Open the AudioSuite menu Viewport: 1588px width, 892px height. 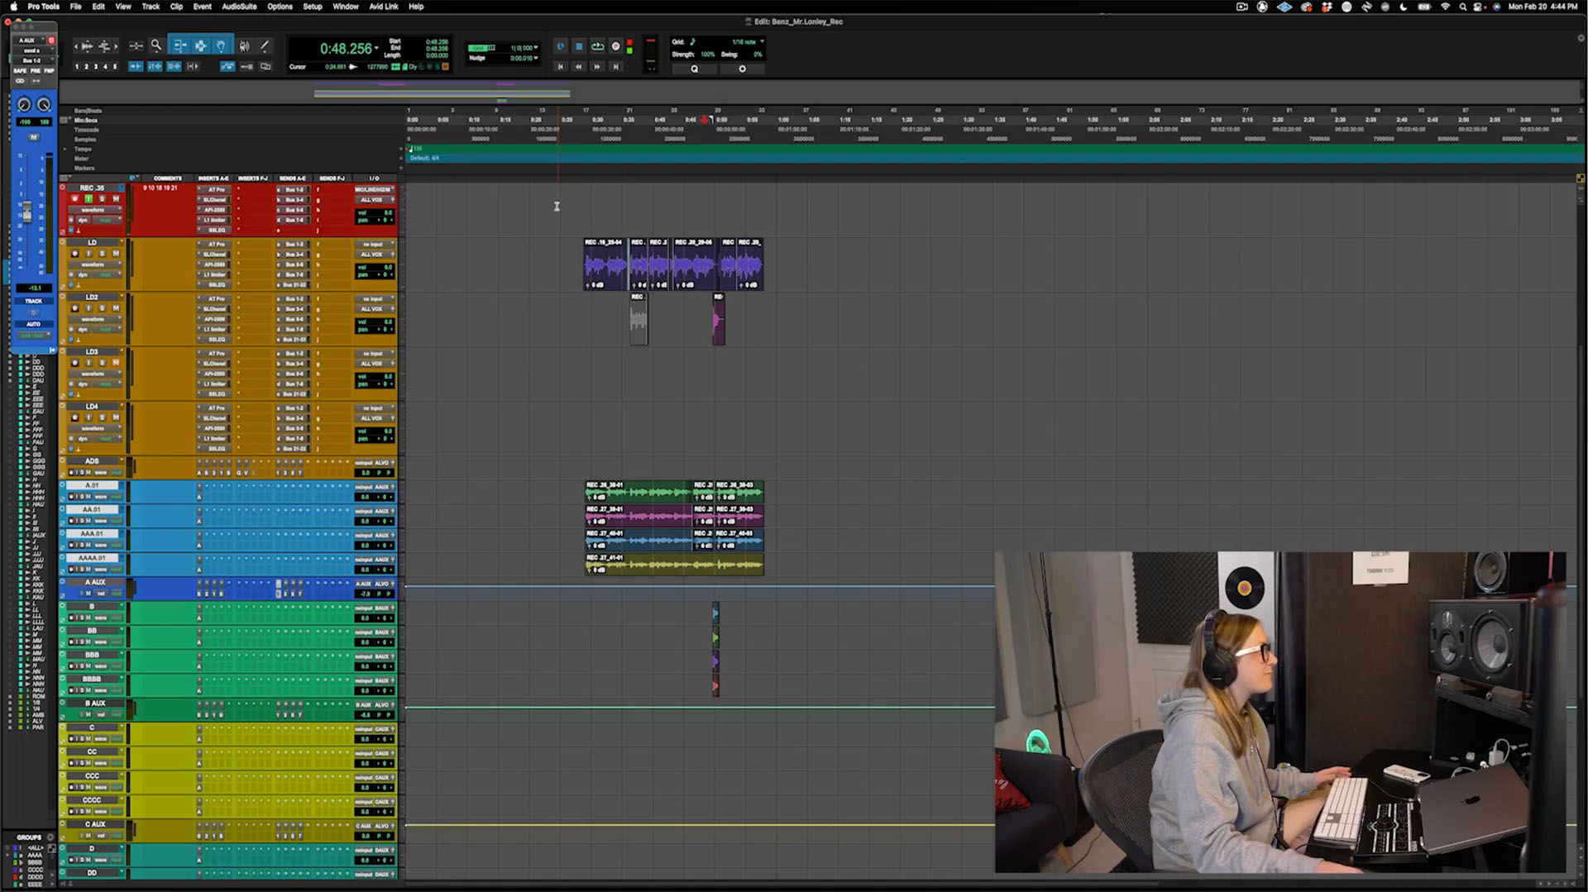tap(239, 6)
